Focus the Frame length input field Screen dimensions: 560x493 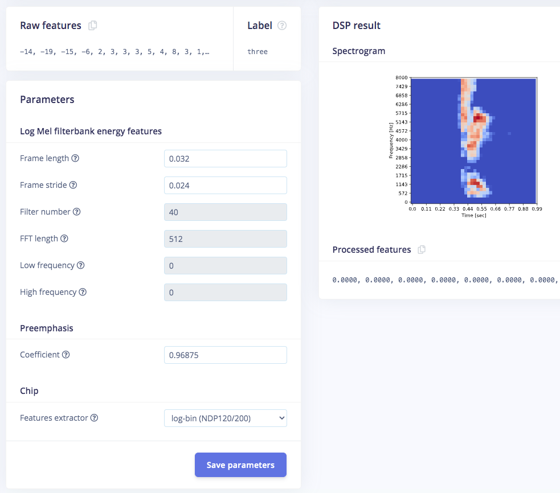(x=226, y=158)
